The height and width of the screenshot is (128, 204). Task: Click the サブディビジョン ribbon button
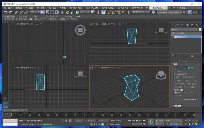click(53, 19)
